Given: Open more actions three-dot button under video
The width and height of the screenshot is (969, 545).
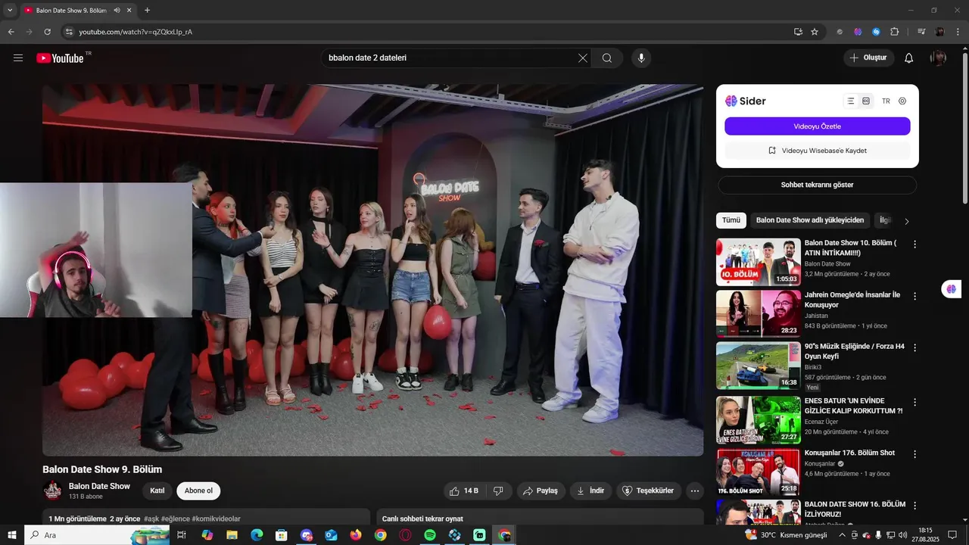Looking at the screenshot, I should click(695, 490).
